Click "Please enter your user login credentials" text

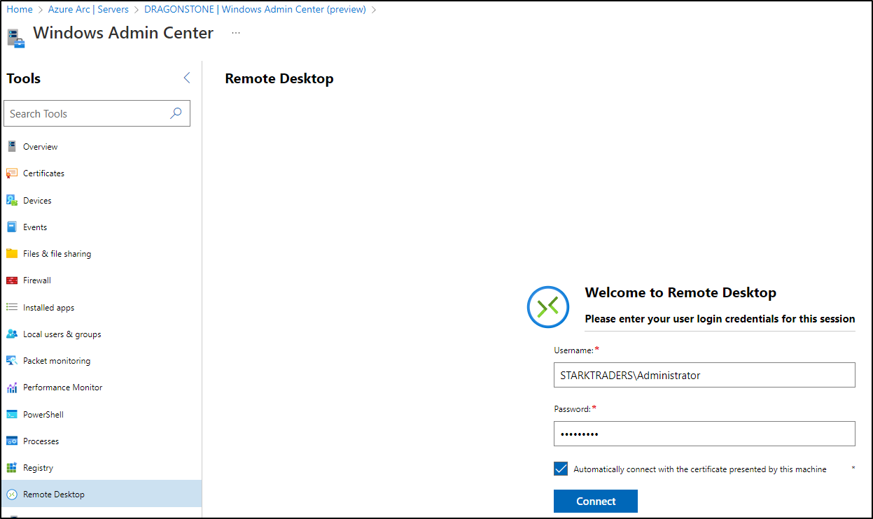click(x=720, y=319)
